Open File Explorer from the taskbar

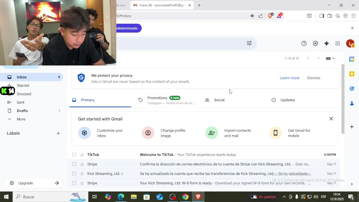[134, 197]
